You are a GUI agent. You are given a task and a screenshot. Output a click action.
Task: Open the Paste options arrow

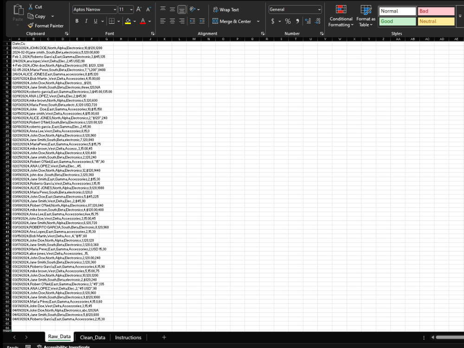[18, 25]
